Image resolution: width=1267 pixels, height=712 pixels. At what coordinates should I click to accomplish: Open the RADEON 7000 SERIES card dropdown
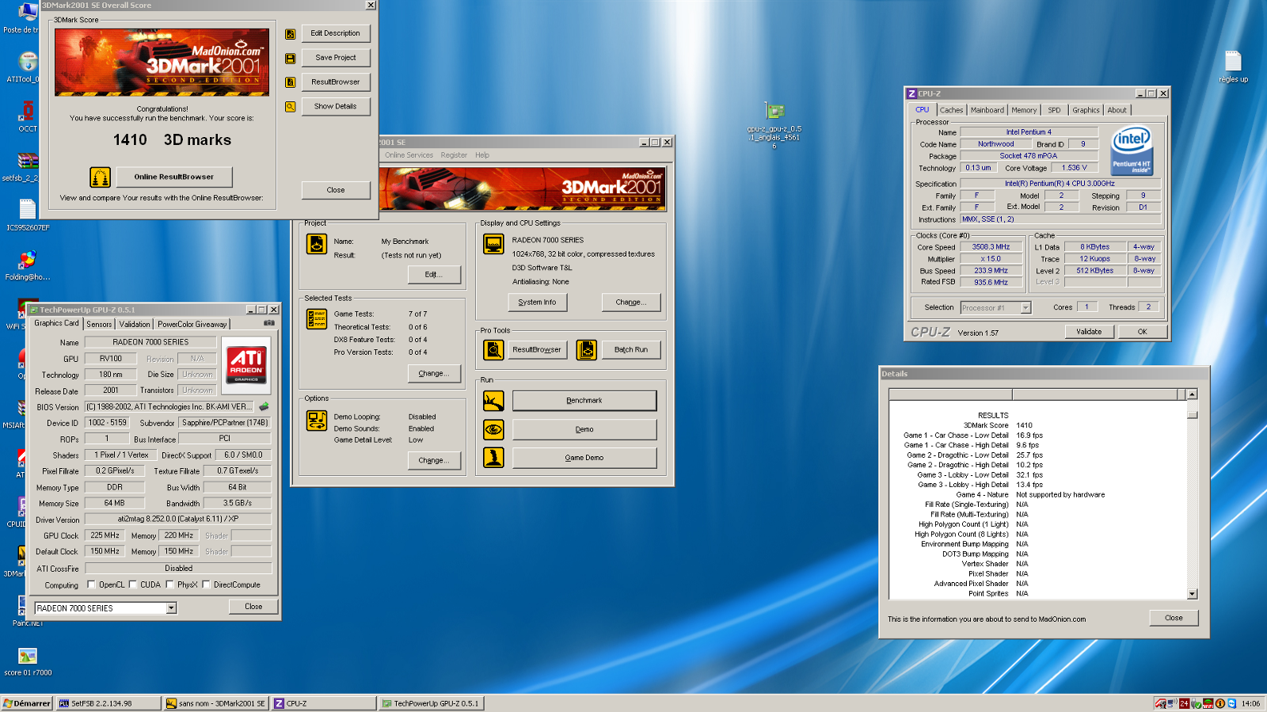(x=171, y=608)
